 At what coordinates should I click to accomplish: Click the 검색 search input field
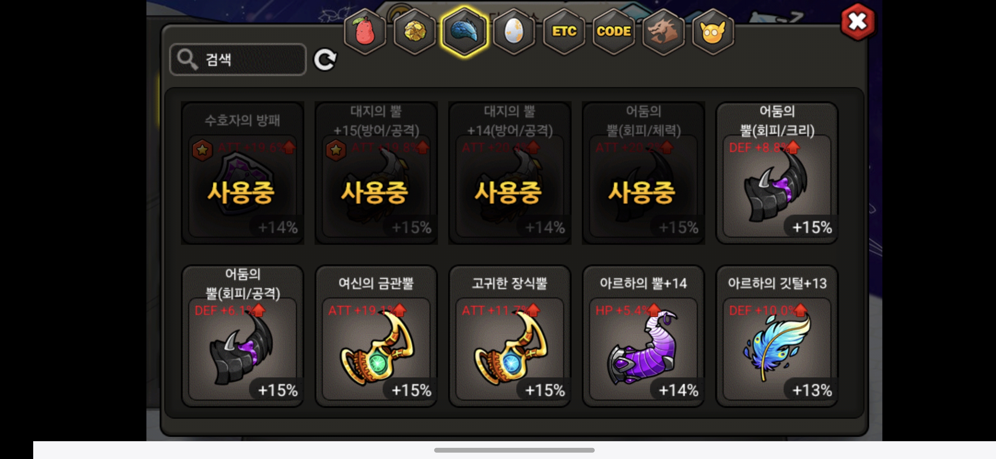tap(238, 60)
